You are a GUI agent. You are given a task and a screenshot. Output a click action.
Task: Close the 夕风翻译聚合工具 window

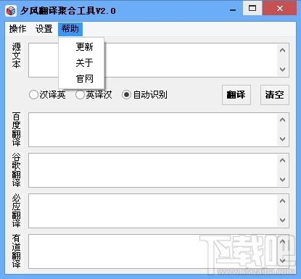pos(280,9)
